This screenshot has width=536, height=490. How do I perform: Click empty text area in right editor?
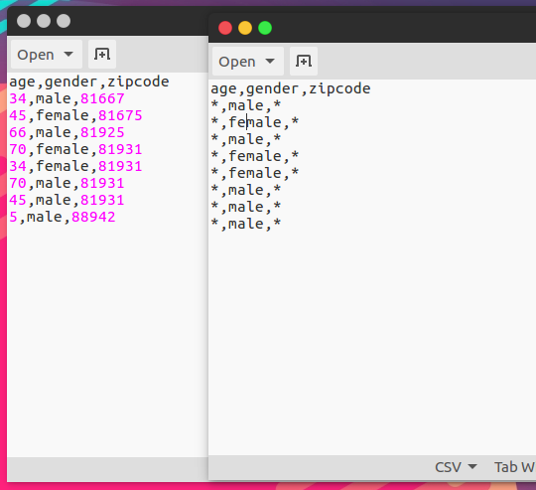tap(372, 342)
